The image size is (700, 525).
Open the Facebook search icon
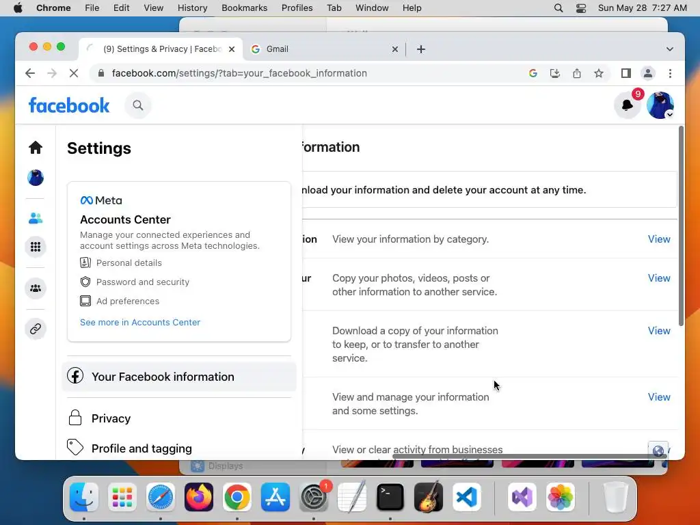[x=138, y=105]
